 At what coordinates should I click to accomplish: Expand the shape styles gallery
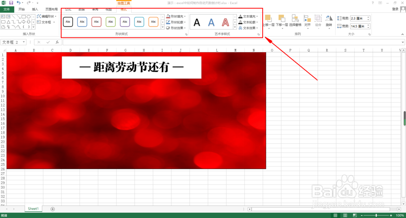(163, 27)
